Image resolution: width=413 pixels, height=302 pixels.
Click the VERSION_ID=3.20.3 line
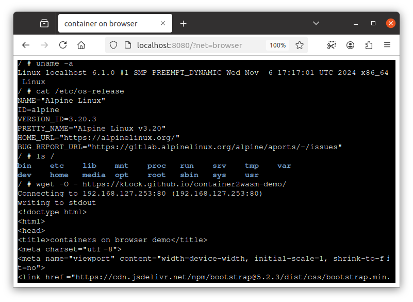57,119
